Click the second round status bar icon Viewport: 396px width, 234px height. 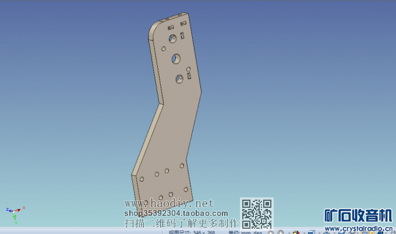click(281, 232)
